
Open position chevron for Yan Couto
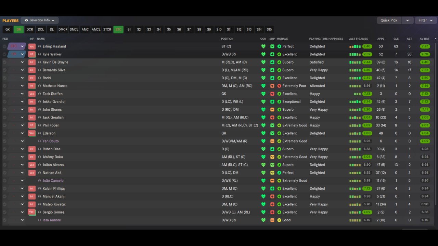[22, 141]
